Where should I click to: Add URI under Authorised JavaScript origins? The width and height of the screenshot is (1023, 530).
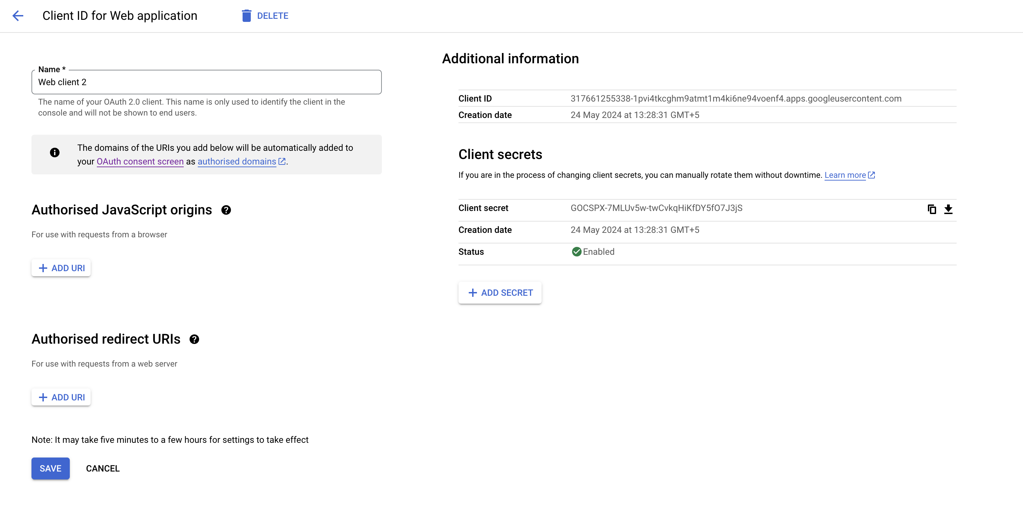(x=61, y=268)
